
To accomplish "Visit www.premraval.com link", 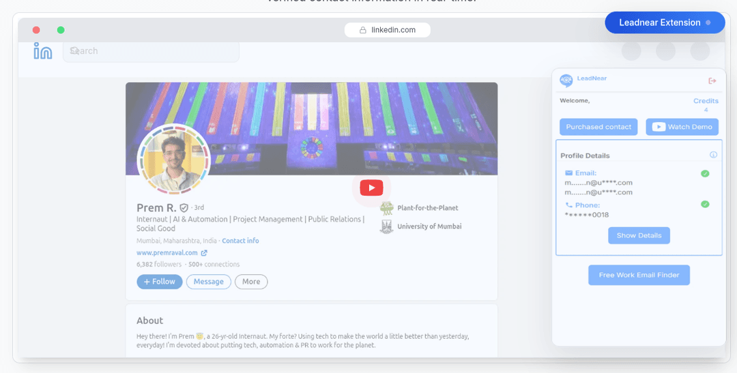I will 167,253.
